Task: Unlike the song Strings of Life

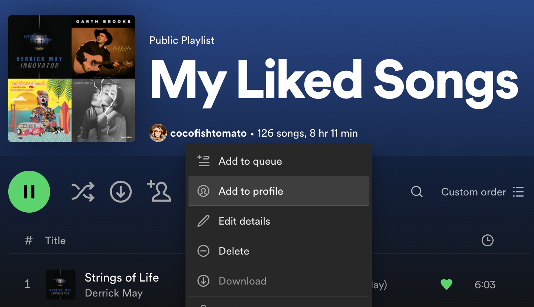Action: click(x=446, y=285)
